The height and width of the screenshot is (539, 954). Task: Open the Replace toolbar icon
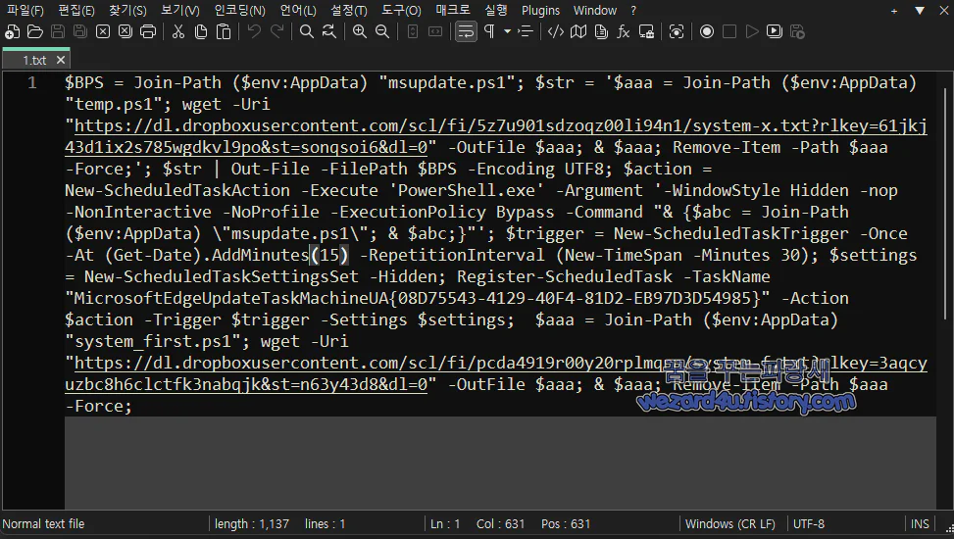(329, 31)
